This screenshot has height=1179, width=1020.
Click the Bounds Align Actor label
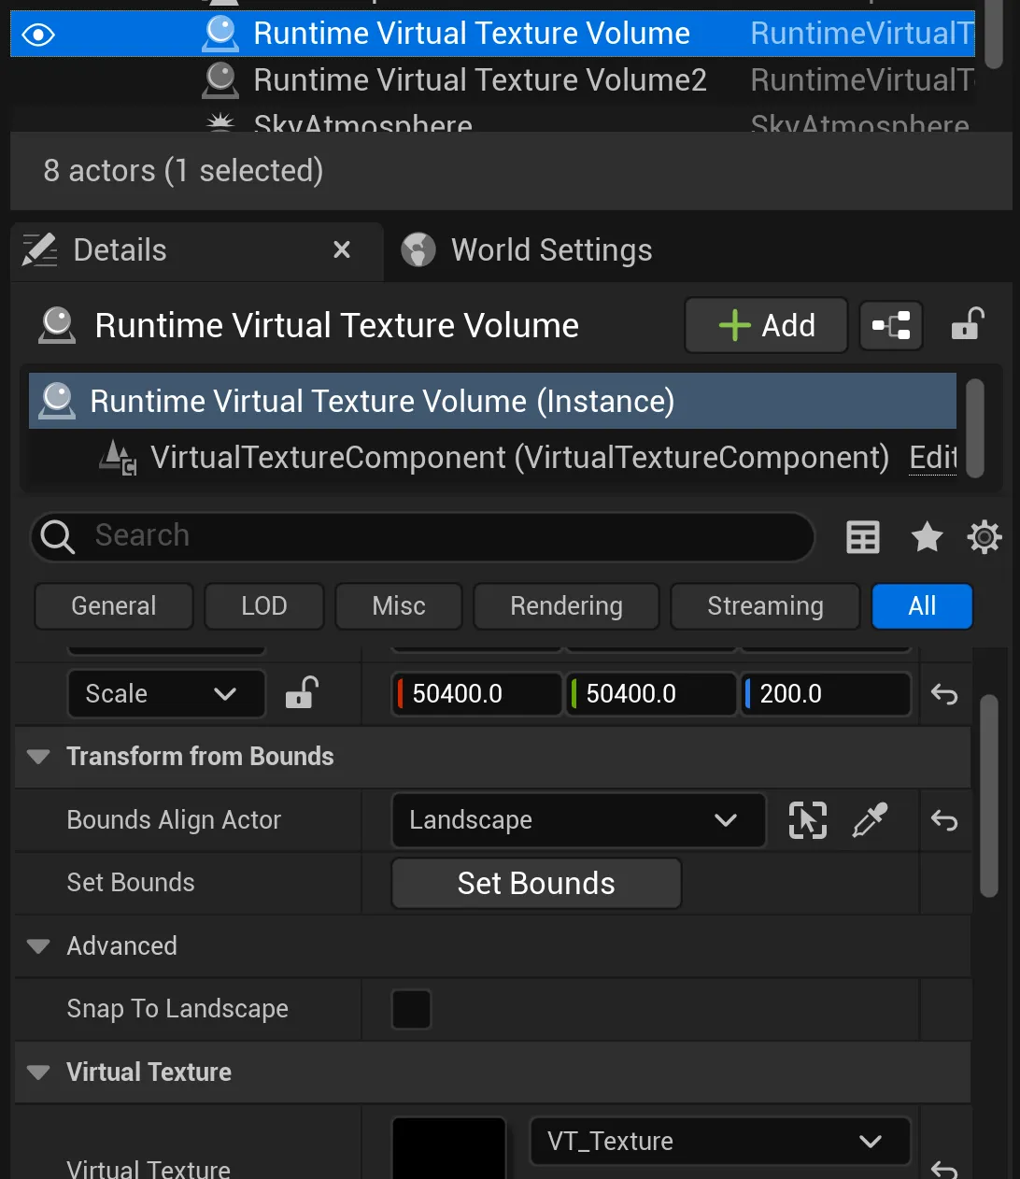(174, 820)
